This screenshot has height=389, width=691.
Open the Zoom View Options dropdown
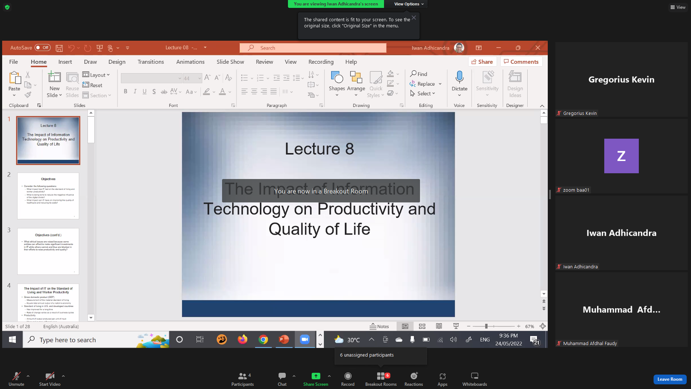[409, 4]
